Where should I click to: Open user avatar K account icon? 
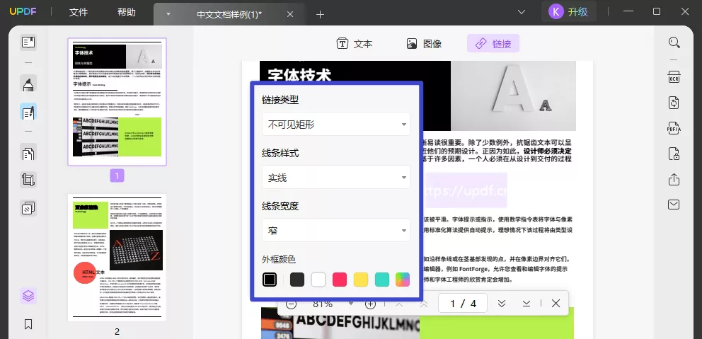[556, 11]
